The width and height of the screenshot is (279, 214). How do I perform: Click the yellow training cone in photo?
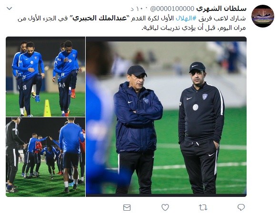tap(47, 108)
